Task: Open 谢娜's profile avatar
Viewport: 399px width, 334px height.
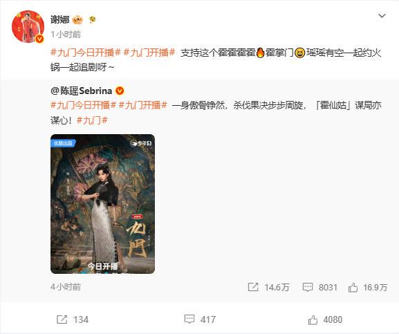Action: 28,26
